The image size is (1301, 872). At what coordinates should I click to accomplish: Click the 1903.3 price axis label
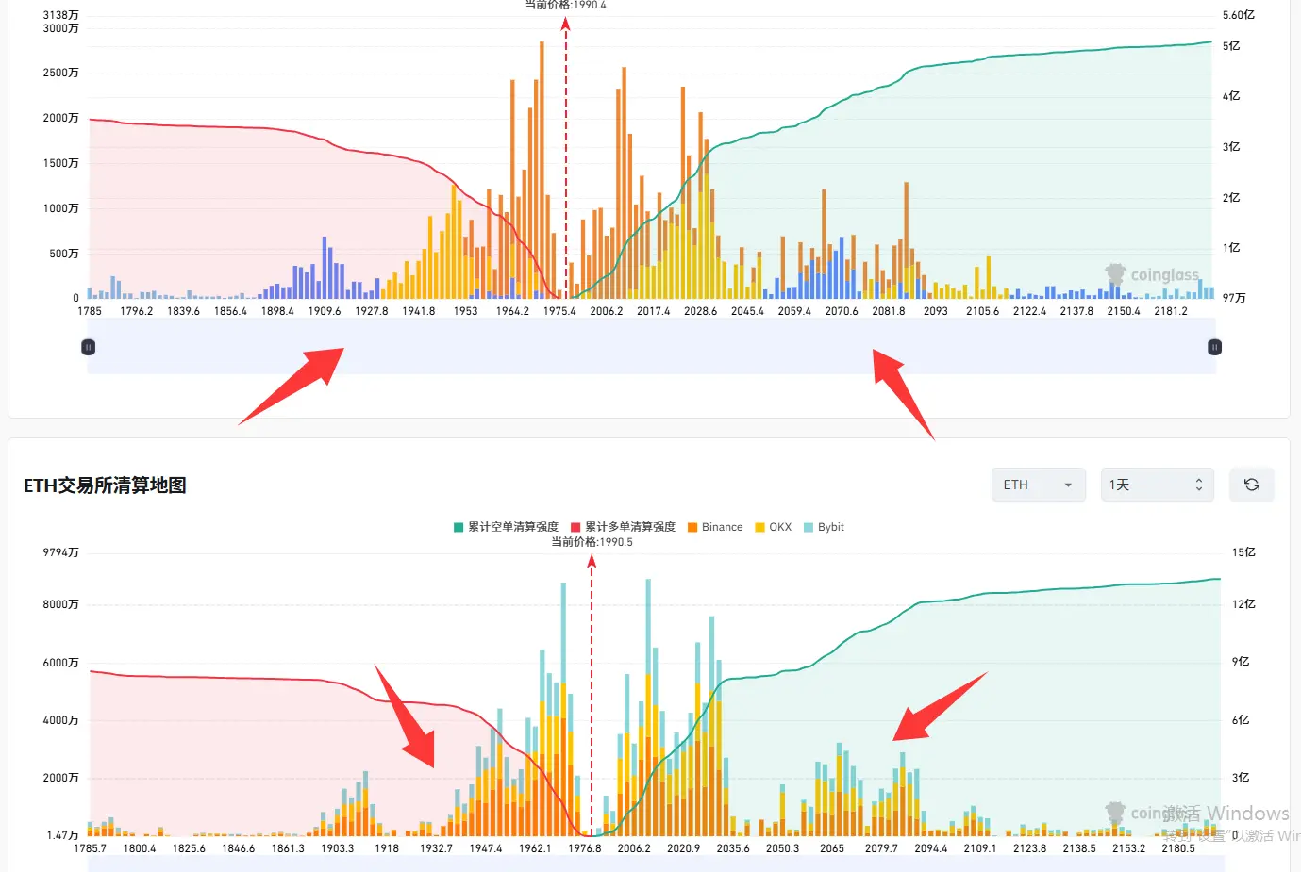tap(337, 848)
